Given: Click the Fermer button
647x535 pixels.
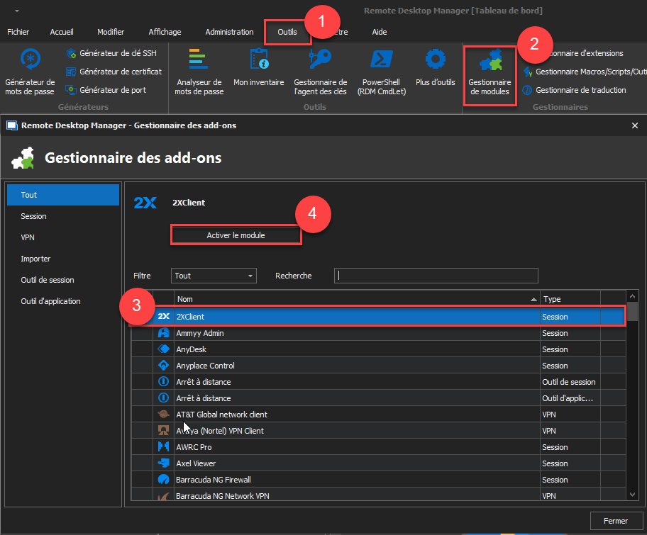Looking at the screenshot, I should [x=615, y=521].
